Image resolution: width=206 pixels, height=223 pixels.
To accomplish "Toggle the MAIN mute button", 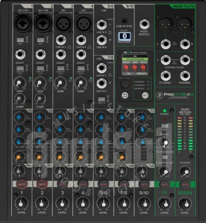I will pyautogui.click(x=185, y=185).
